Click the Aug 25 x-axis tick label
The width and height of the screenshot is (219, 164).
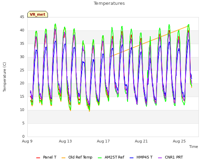179,141
